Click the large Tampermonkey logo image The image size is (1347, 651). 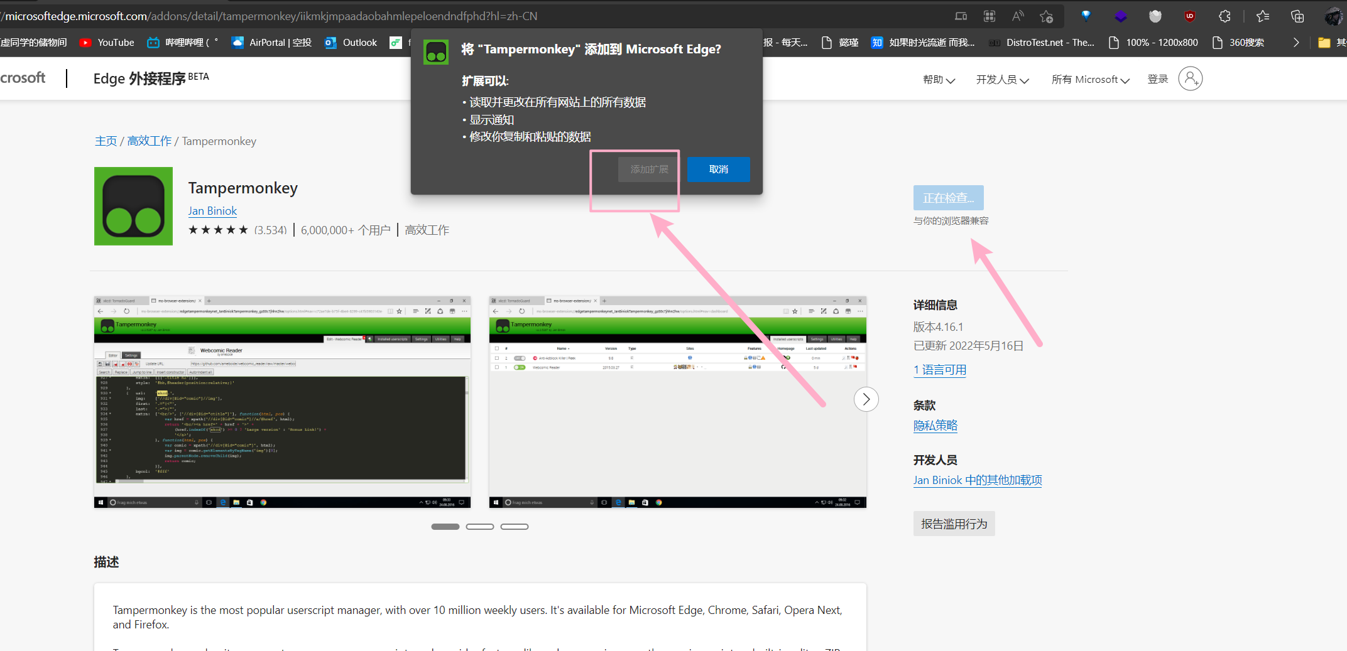click(x=133, y=206)
